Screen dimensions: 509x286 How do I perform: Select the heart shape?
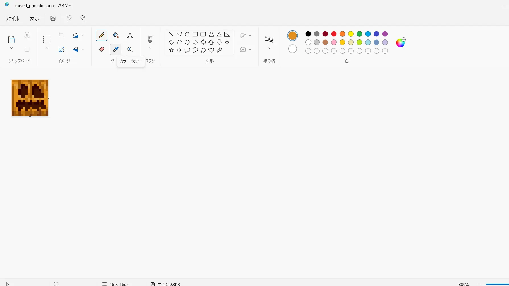tap(211, 50)
